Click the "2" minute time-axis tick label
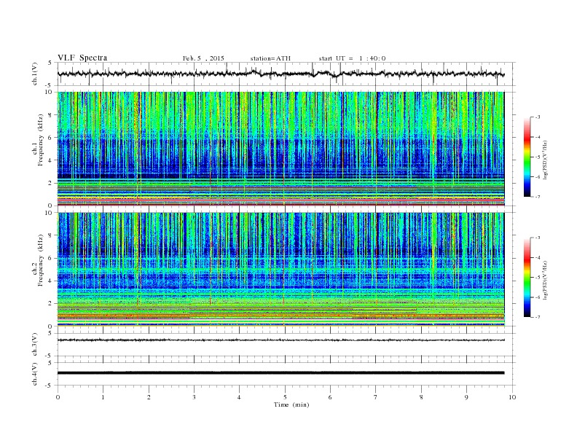Screen dimensions: 577x446 [149, 397]
